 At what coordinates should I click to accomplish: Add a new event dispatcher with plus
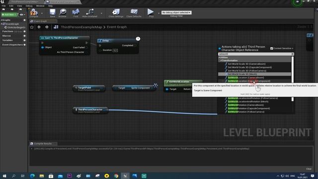pos(24,45)
